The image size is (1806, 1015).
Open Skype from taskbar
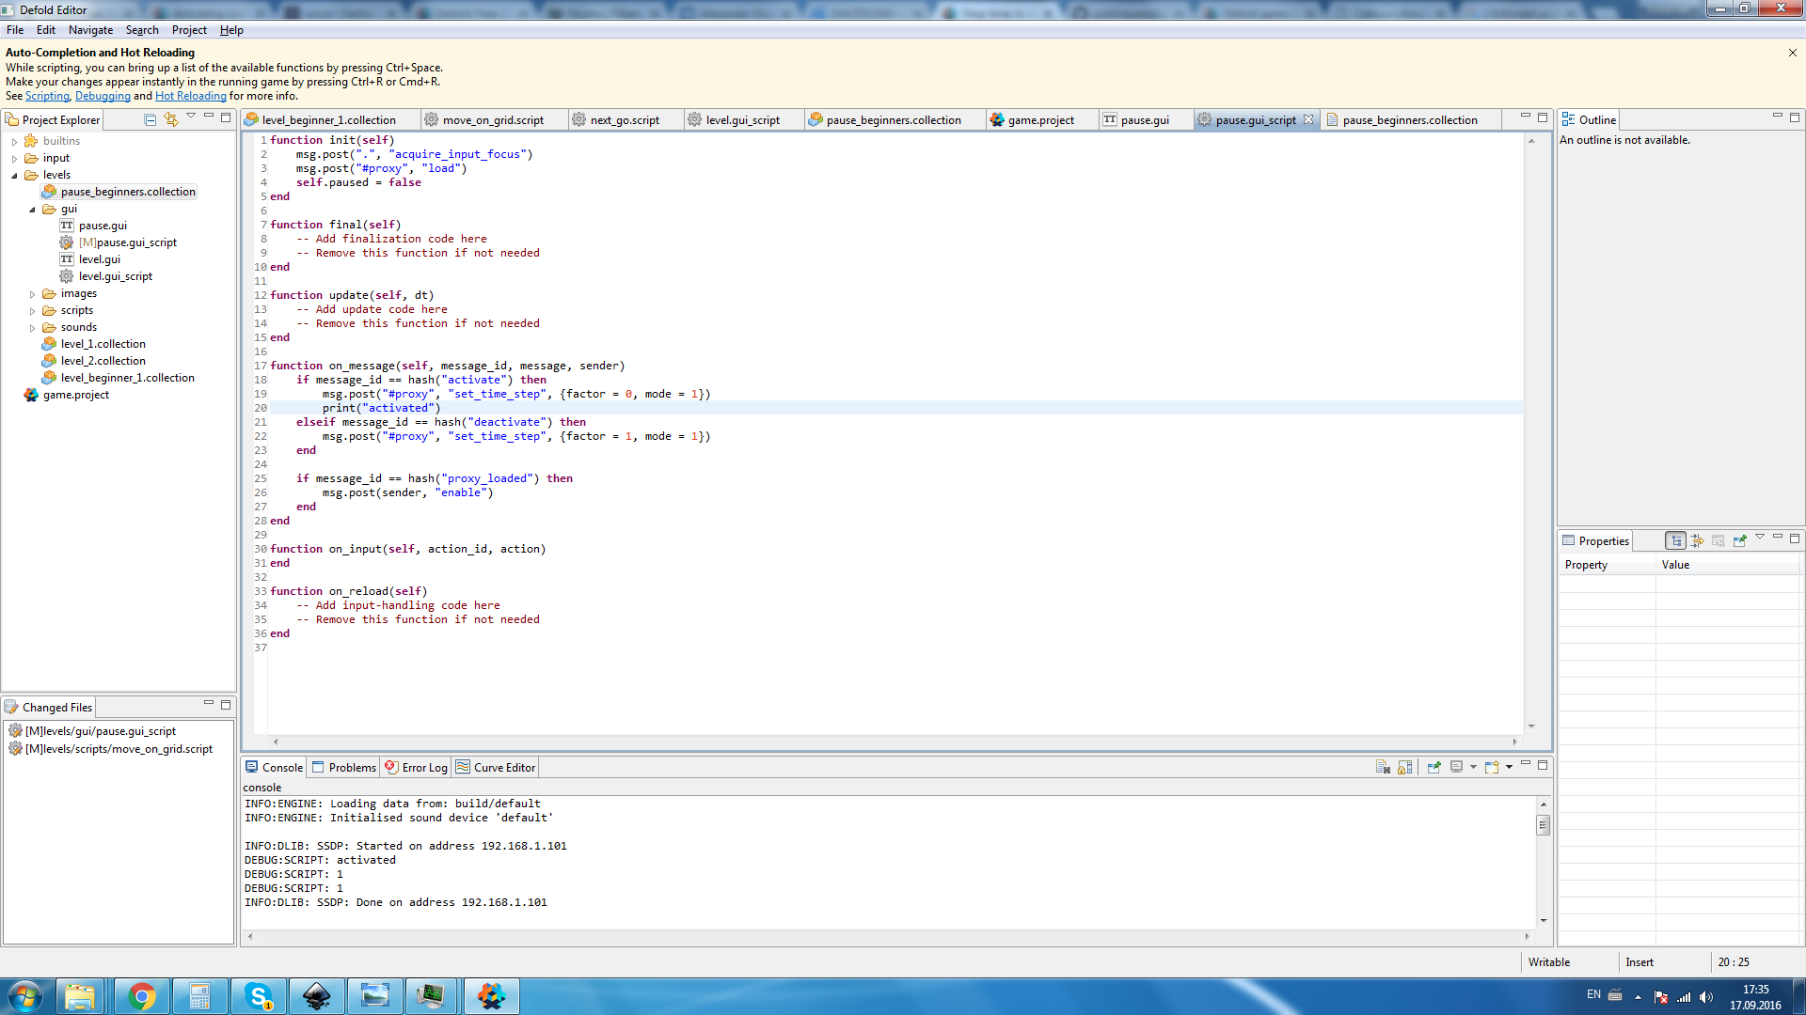[x=259, y=996]
